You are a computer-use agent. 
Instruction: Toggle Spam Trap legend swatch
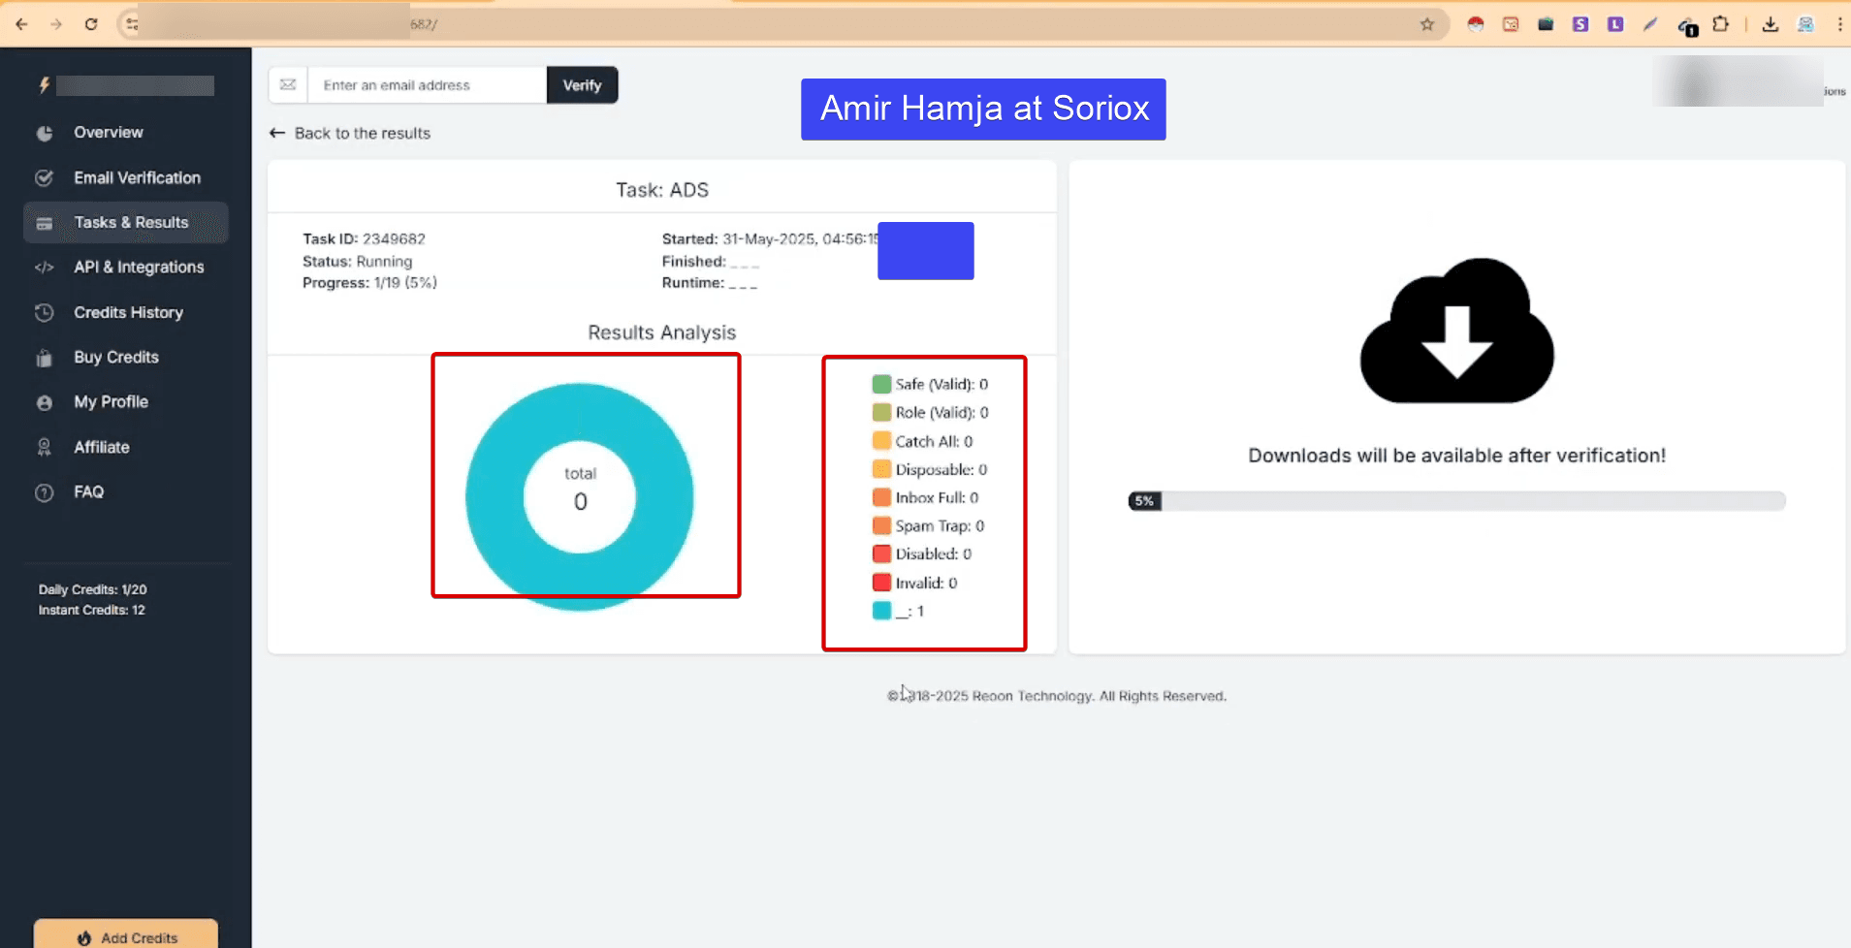881,526
